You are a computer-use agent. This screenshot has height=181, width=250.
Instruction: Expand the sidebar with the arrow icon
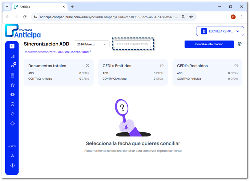coord(12,46)
